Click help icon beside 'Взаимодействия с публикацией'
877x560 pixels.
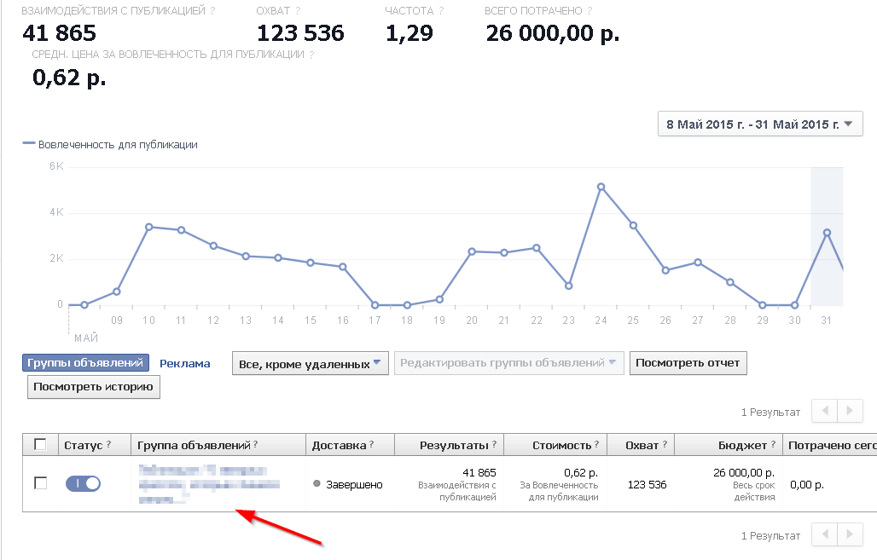tap(212, 12)
